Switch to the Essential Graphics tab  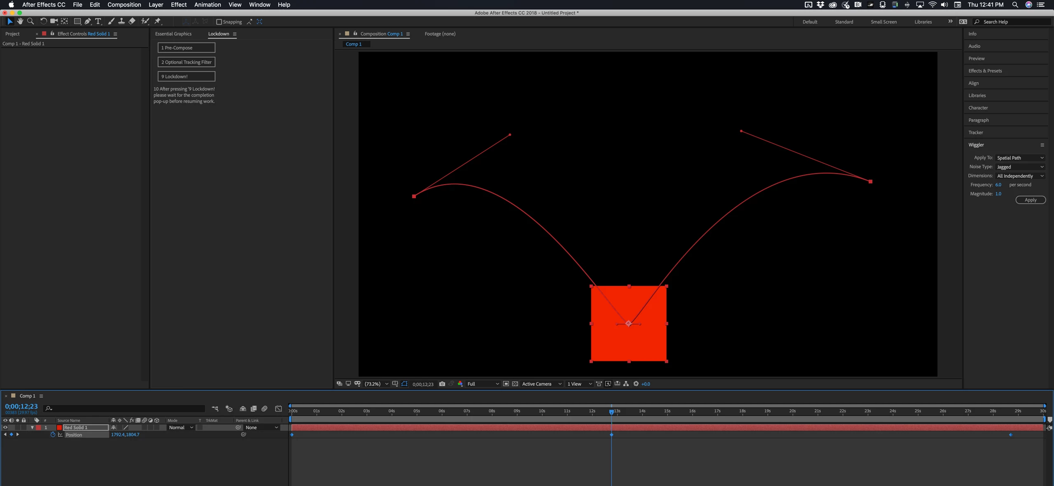click(x=173, y=34)
